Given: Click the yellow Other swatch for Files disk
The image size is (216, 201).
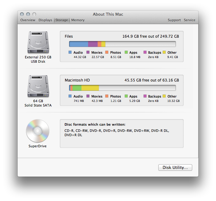Looking at the screenshot, I should (164, 52).
